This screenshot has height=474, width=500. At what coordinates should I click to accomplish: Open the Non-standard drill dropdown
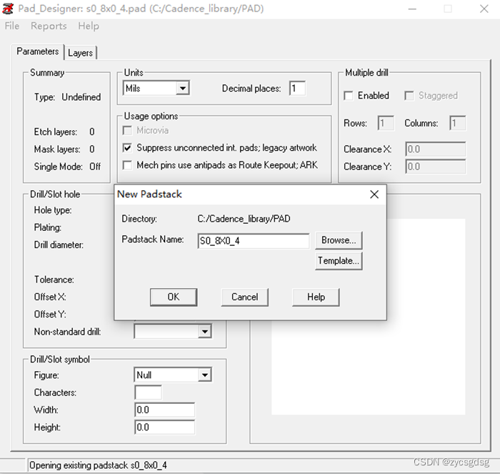click(x=205, y=332)
